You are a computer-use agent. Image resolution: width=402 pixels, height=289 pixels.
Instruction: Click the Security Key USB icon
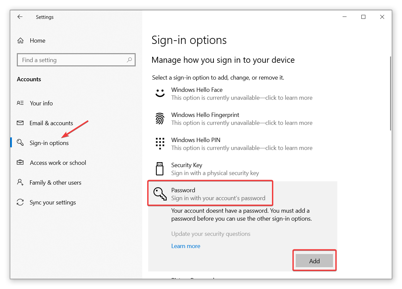click(x=160, y=169)
